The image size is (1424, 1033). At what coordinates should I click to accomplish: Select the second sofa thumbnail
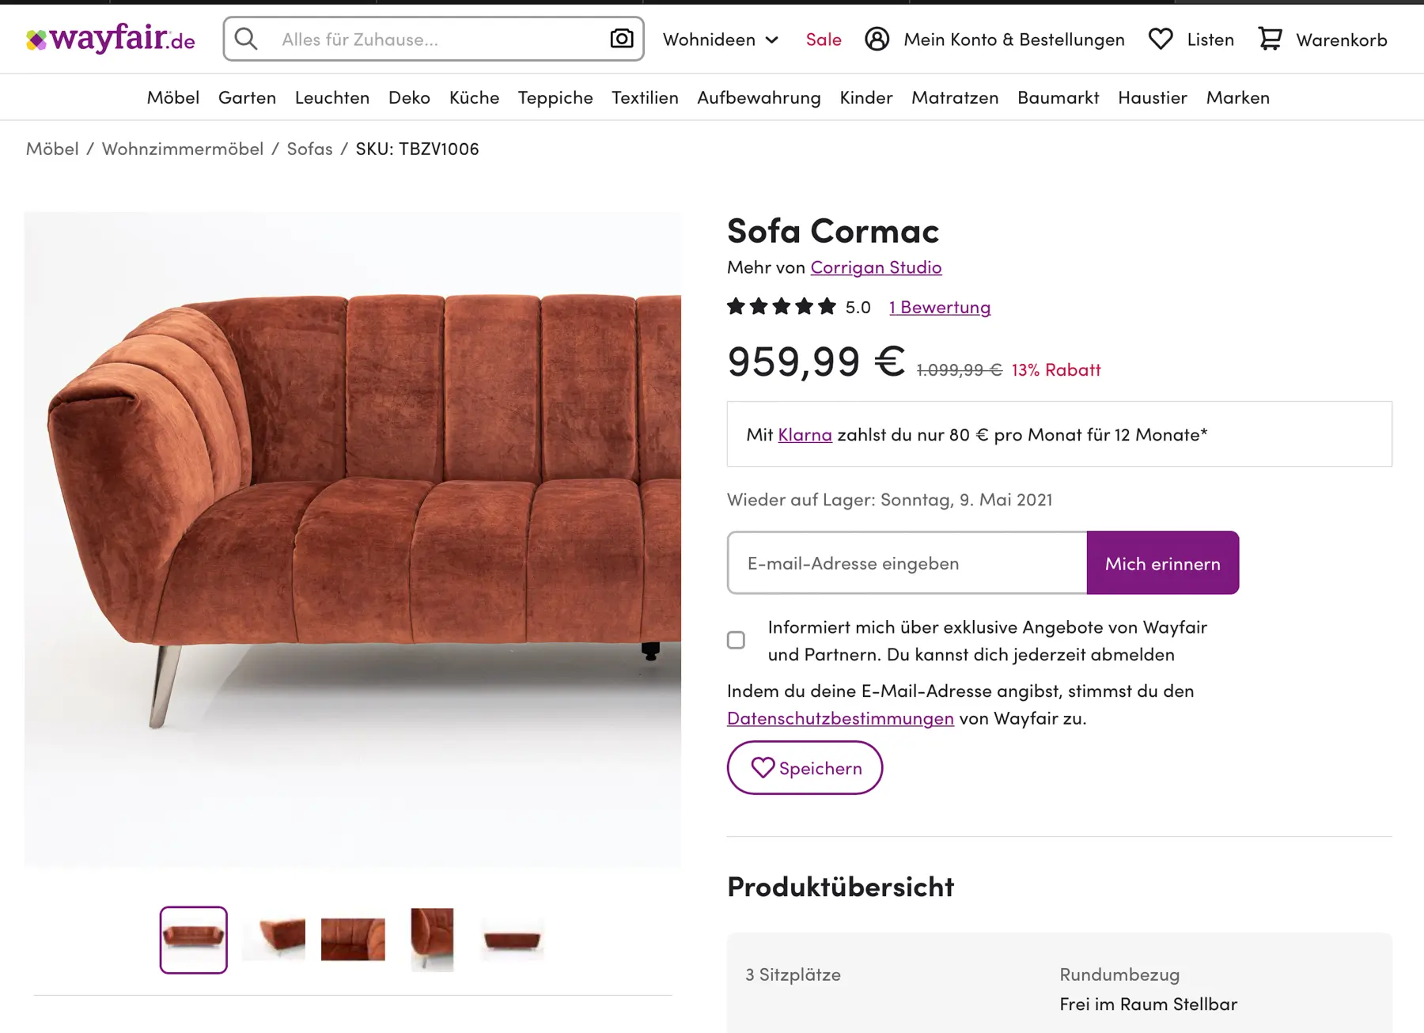(273, 940)
